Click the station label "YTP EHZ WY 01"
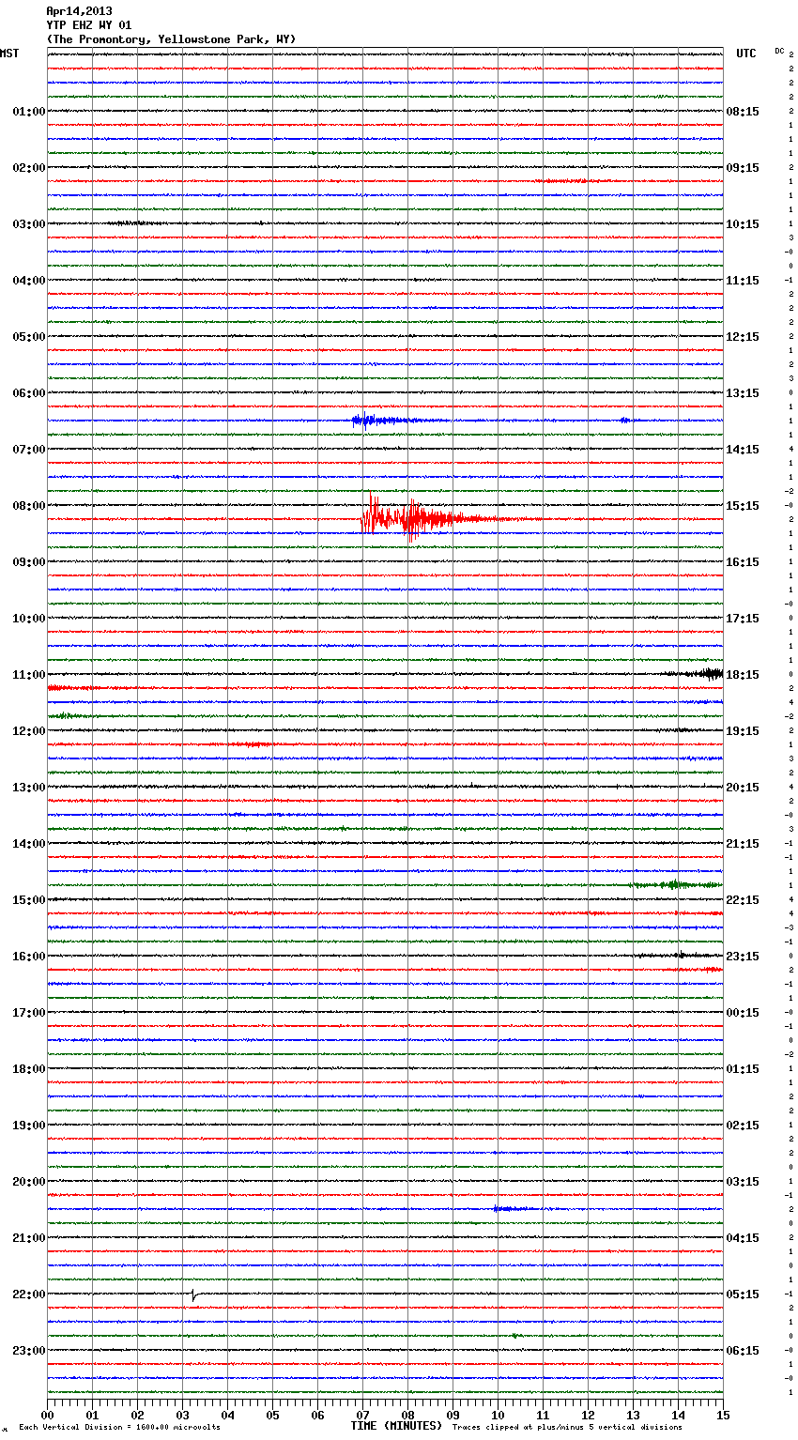Screen dimensions: 798x1440 [89, 25]
